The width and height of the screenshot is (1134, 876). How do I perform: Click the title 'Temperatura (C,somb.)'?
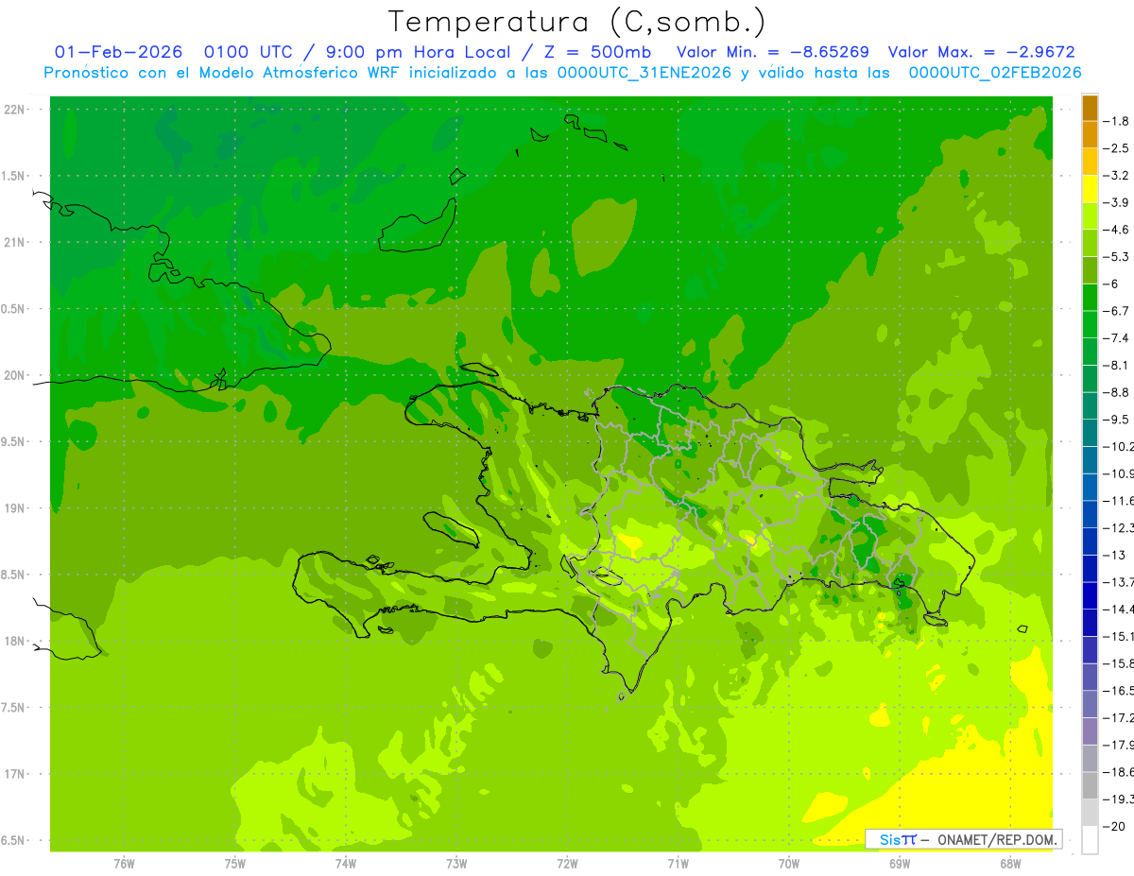(576, 21)
